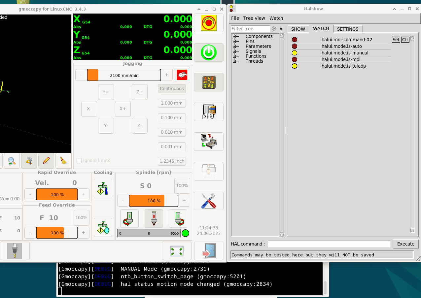Expand the Functions tree node
421x298 pixels.
click(x=234, y=56)
